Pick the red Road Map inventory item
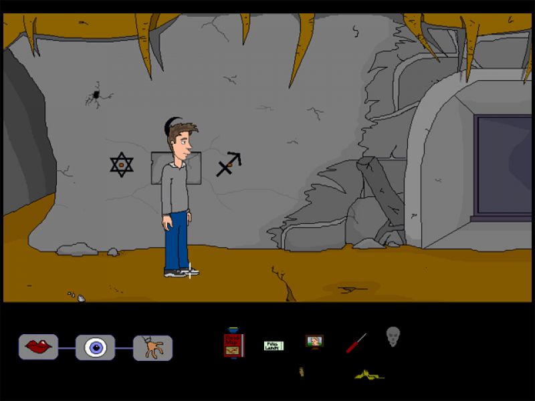 234,344
